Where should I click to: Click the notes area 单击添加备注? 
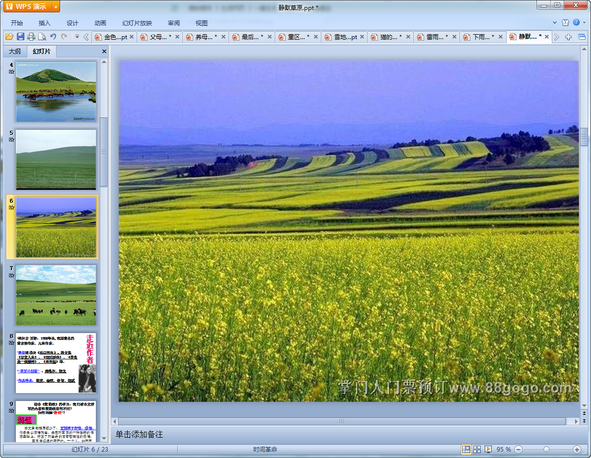139,434
